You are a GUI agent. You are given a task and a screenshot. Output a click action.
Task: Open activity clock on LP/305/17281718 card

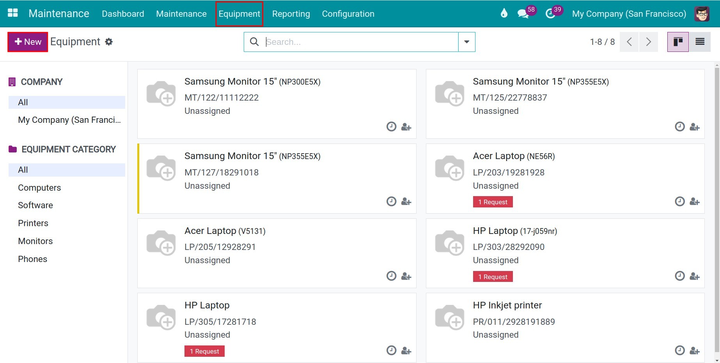point(391,351)
